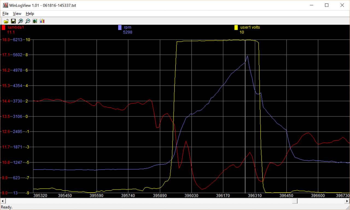This screenshot has height=210, width=350.
Task: Click the user1 volts channel label
Action: tap(250, 27)
